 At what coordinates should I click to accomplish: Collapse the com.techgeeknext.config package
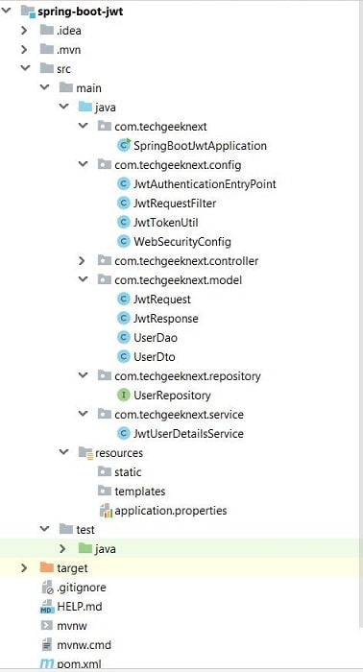click(x=83, y=164)
